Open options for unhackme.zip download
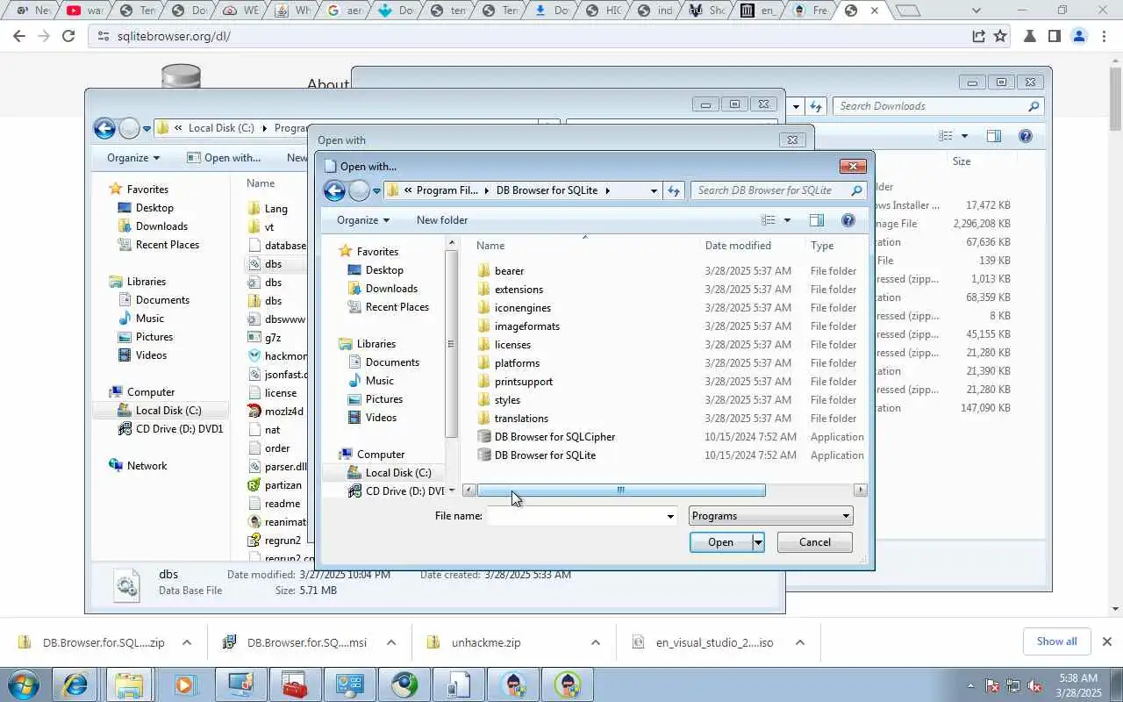The image size is (1123, 702). pyautogui.click(x=595, y=642)
